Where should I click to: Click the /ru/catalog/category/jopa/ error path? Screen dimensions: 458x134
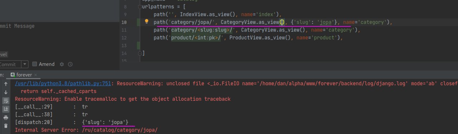(120, 130)
